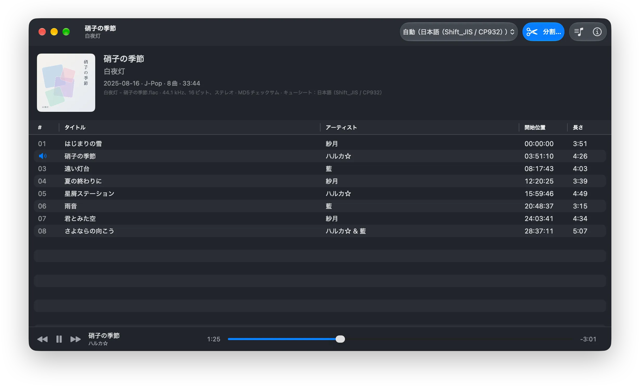Click the green zoom window button
Image resolution: width=640 pixels, height=390 pixels.
point(66,32)
